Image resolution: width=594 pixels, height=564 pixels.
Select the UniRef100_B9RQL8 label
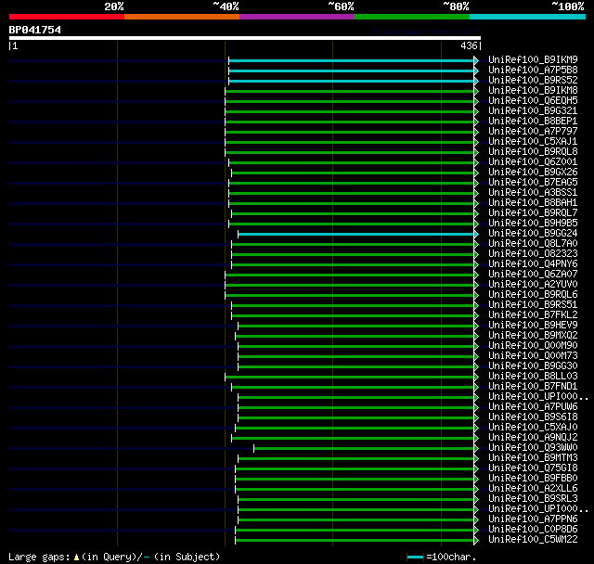[533, 152]
